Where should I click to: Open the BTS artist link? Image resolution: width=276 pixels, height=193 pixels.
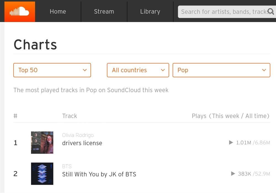click(67, 166)
